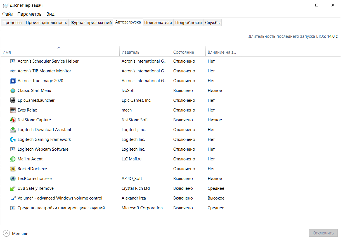Click the USB Safely Remove icon
The height and width of the screenshot is (242, 341).
[x=13, y=188]
